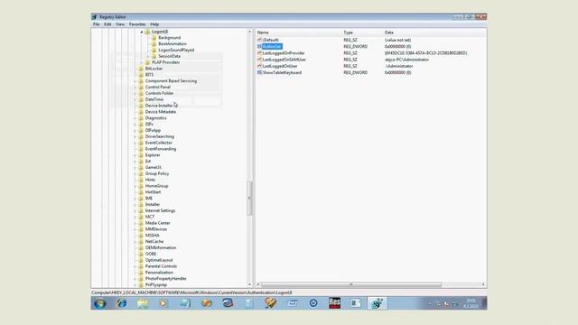Select the Parental Controls key

161,266
